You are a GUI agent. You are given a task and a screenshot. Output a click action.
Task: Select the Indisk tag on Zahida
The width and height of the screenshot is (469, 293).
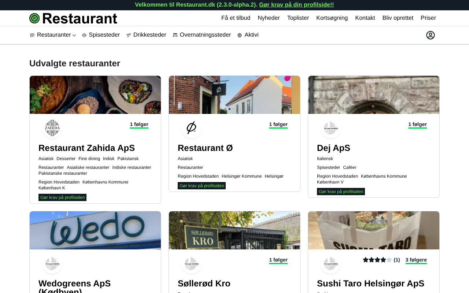(x=108, y=159)
